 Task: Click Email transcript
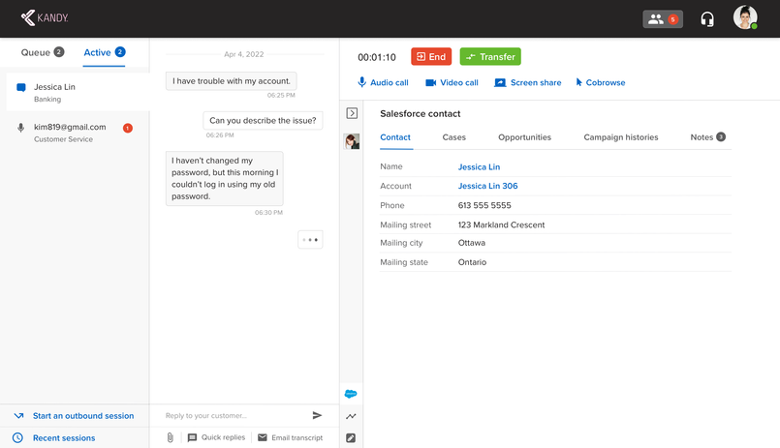point(290,437)
